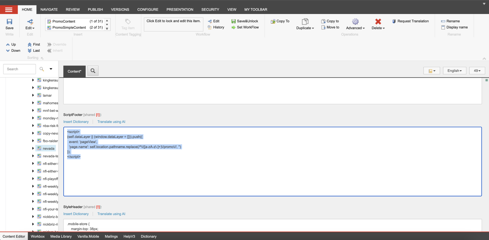Open the Delete dropdown menu
Screen dimensions: 489x240
click(384, 28)
